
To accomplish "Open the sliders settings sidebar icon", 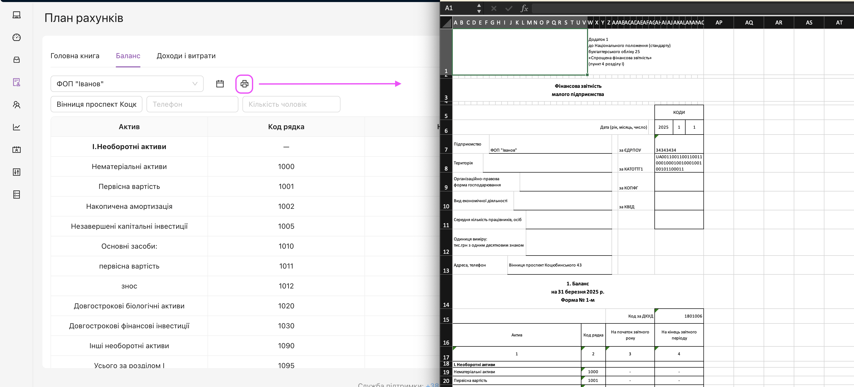I will [17, 172].
